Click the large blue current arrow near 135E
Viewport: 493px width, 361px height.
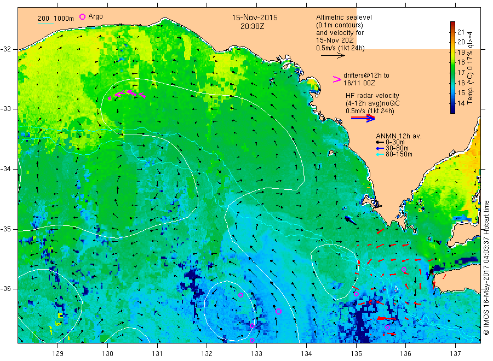click(351, 220)
